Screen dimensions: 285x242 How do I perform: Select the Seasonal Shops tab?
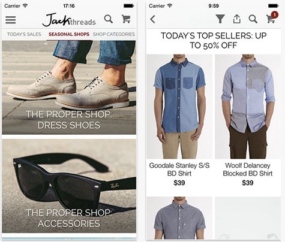[x=69, y=34]
